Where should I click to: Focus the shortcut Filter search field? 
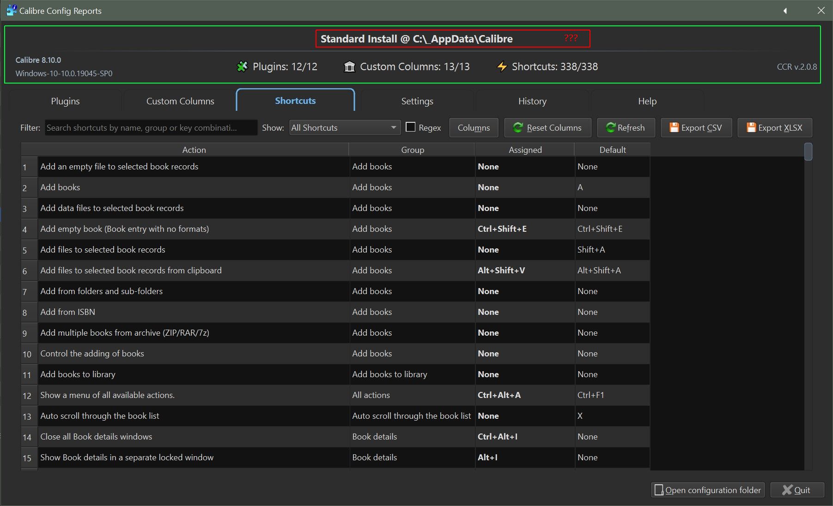pos(151,127)
